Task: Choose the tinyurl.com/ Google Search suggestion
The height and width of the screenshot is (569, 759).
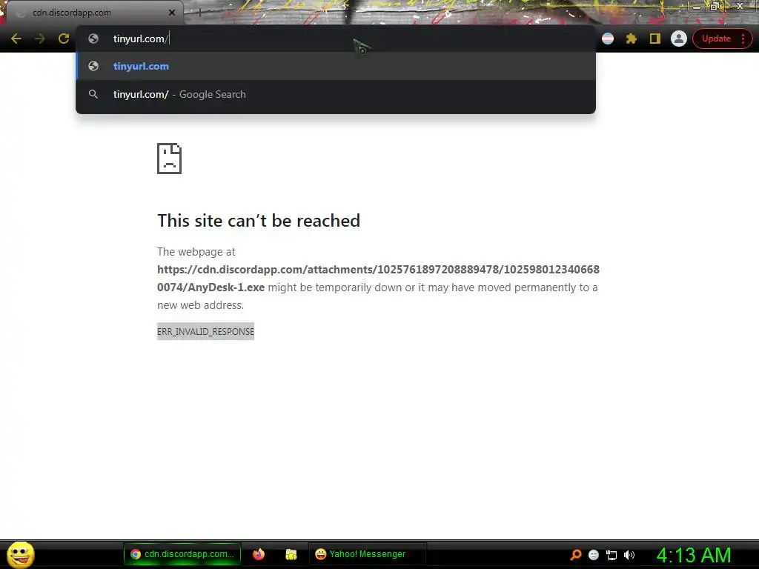Action: coord(336,94)
